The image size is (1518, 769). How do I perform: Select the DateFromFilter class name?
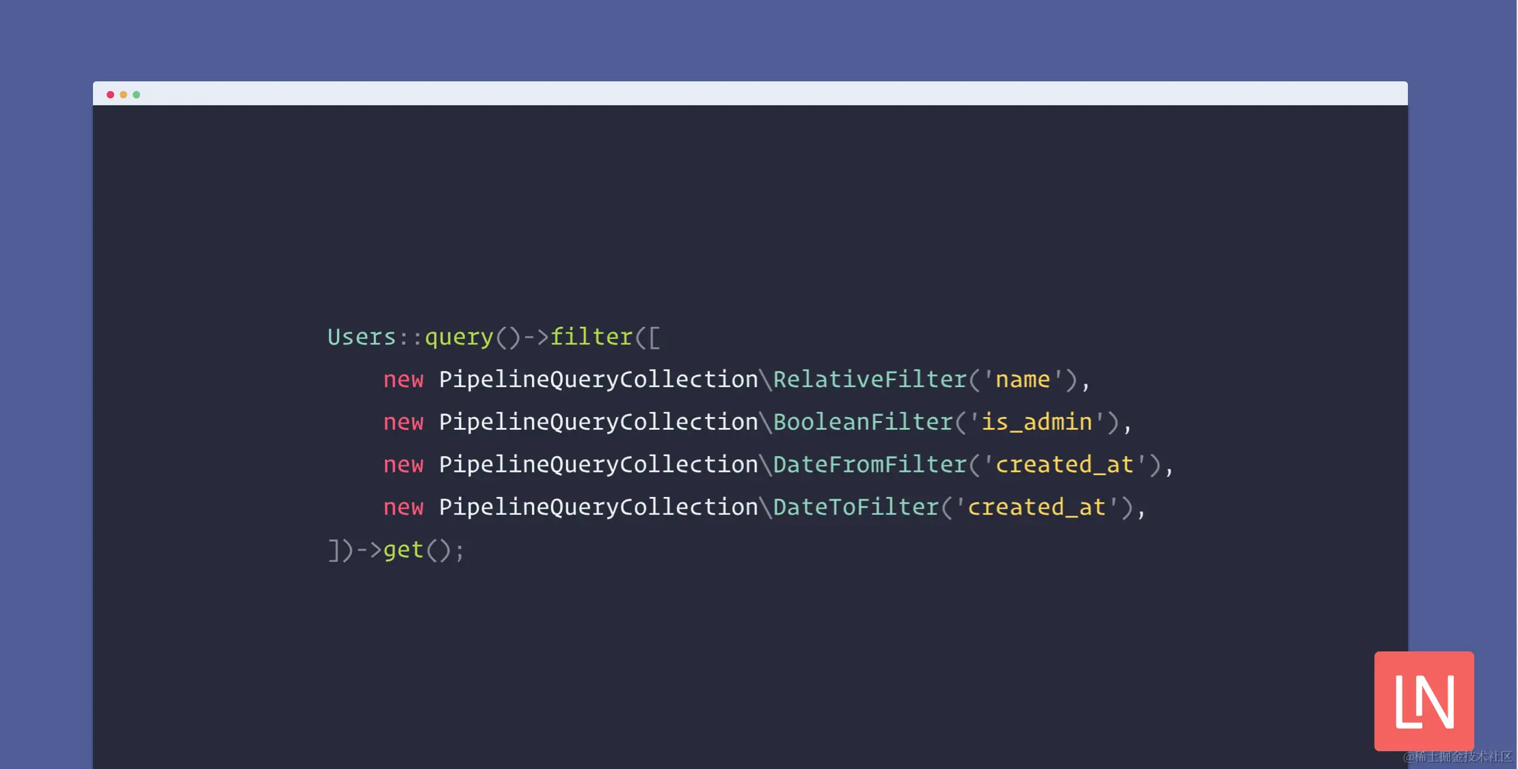(x=870, y=464)
